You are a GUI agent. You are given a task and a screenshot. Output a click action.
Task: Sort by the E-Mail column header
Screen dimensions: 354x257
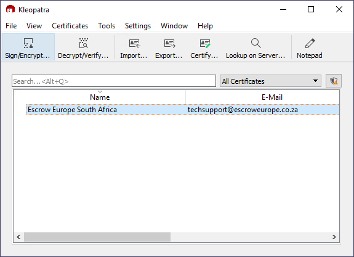[272, 97]
